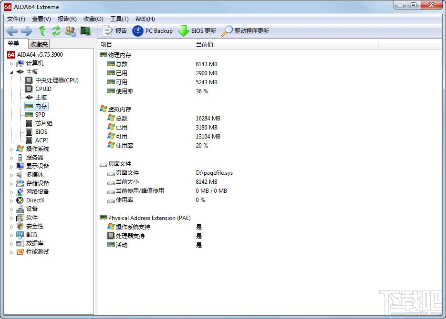This screenshot has width=446, height=319.
Task: Expand the DirectX tree node
Action: click(x=11, y=201)
